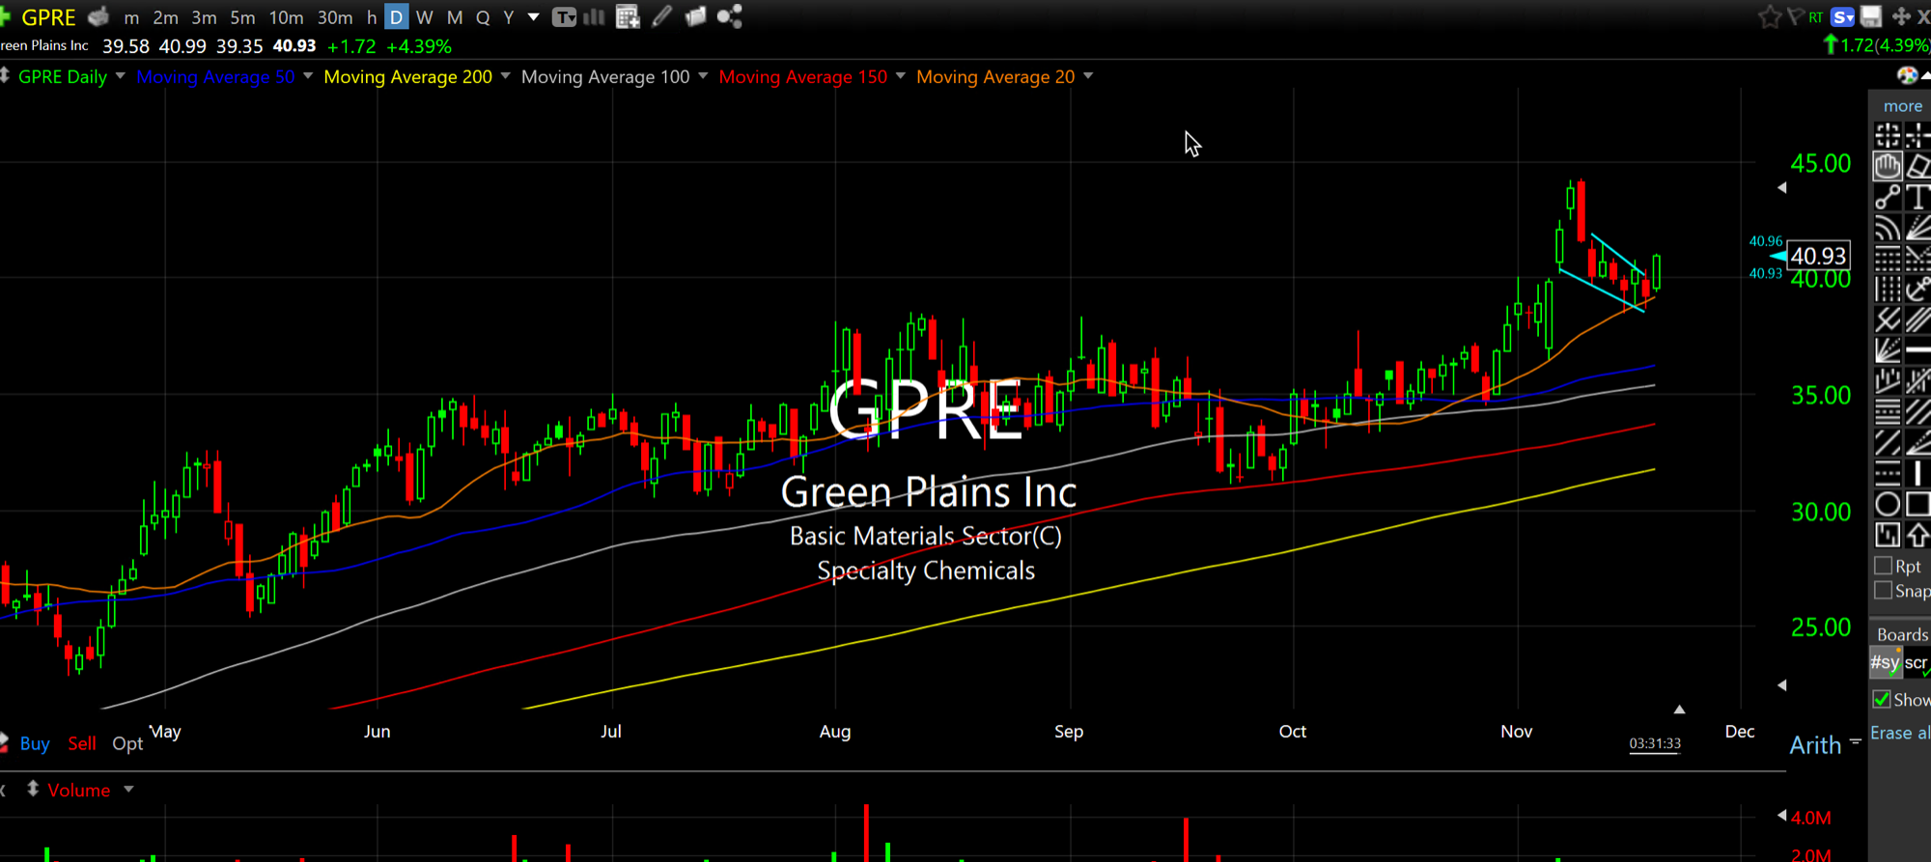1931x862 pixels.
Task: Add chart to favorites with star icon
Action: click(1769, 16)
